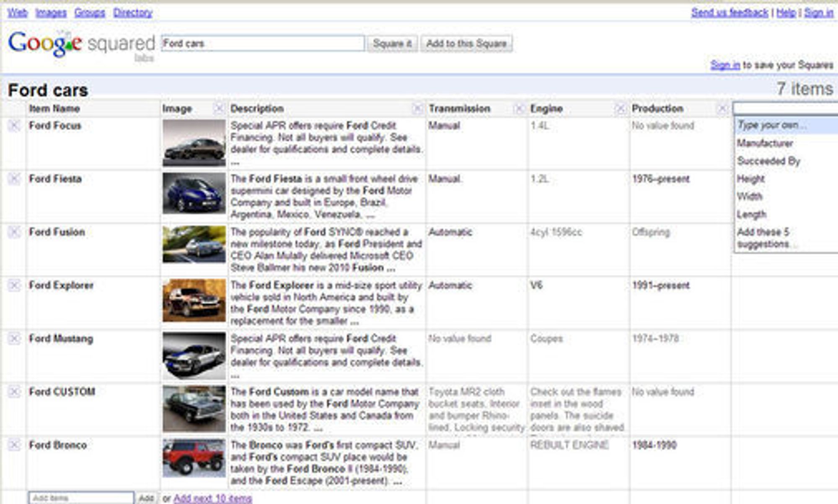Click the Square it button
The height and width of the screenshot is (504, 838).
click(392, 44)
